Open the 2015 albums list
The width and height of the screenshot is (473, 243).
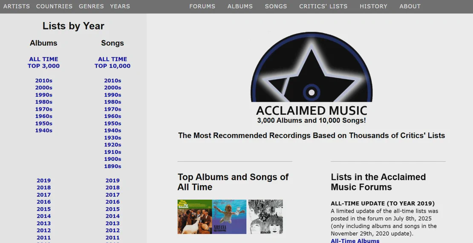pos(44,209)
